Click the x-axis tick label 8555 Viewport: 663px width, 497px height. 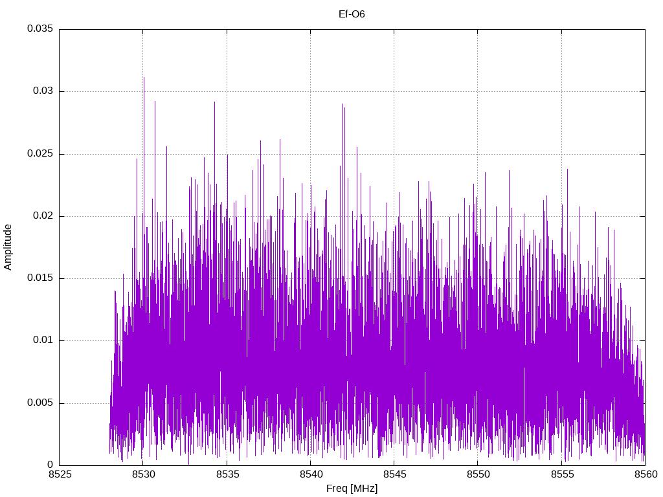(562, 474)
